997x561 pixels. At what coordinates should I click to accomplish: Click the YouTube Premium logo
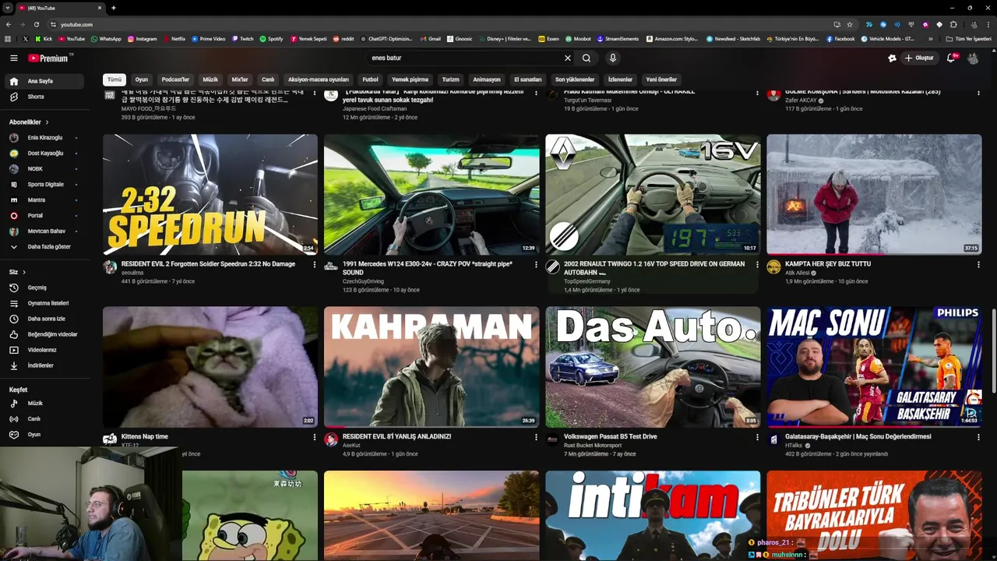[x=50, y=58]
